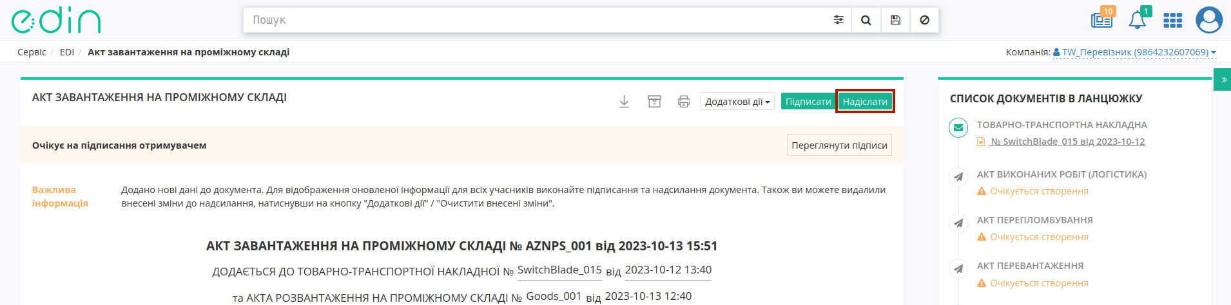
Task: Click the Надіслати button
Action: click(x=865, y=102)
